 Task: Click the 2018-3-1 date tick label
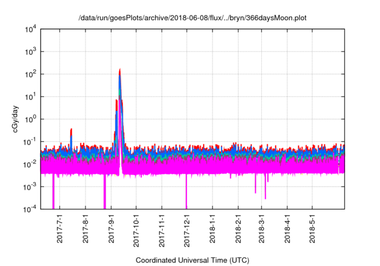(261, 230)
